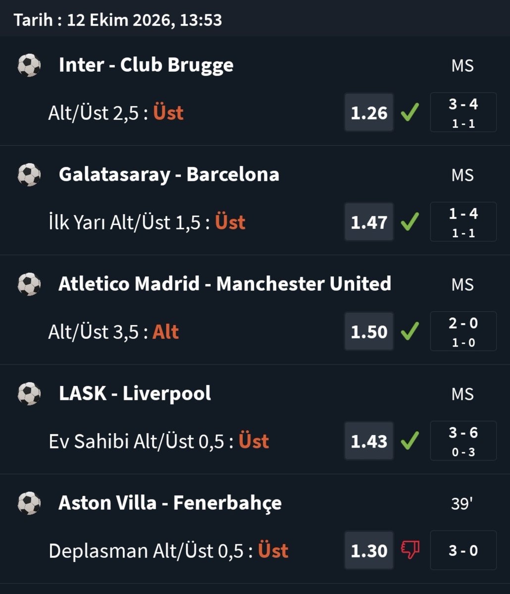Click the soccer ball beside Aston Villa - Fenerbahçe
Image resolution: width=510 pixels, height=594 pixels.
pos(29,503)
